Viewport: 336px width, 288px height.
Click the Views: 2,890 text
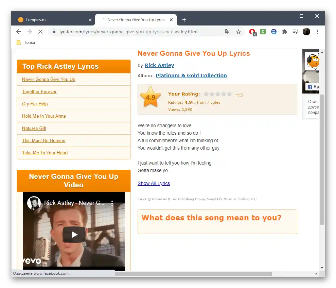[x=180, y=109]
